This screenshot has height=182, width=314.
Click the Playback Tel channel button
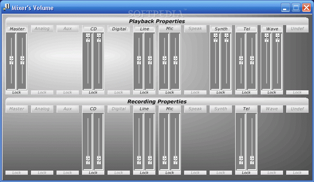click(x=246, y=29)
